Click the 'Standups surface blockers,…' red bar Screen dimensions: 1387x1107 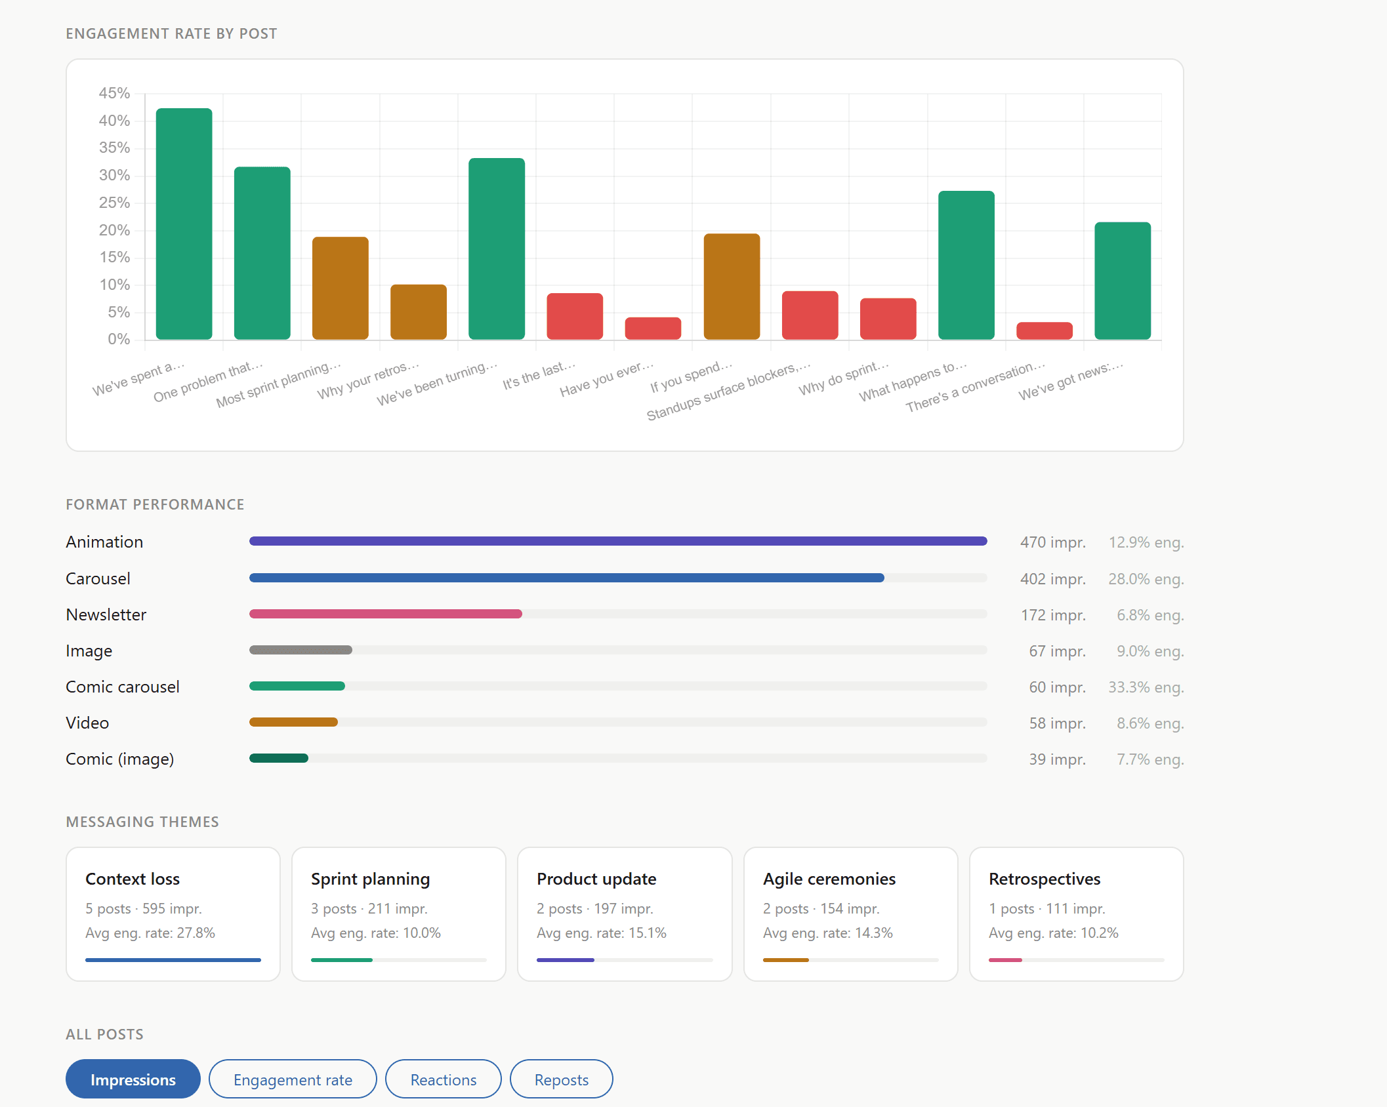coord(810,315)
